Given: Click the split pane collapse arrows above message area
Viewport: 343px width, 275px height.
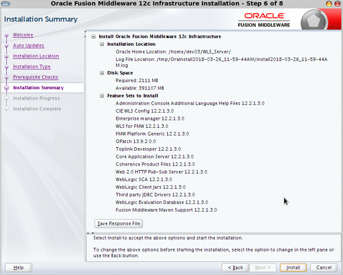Looking at the screenshot, I should click(90, 233).
